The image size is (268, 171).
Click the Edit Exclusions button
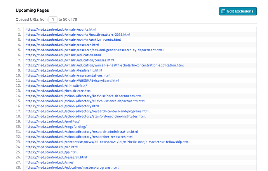(238, 11)
